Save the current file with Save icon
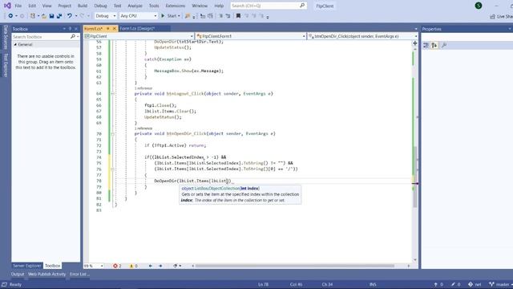This screenshot has width=513, height=289. point(51,16)
